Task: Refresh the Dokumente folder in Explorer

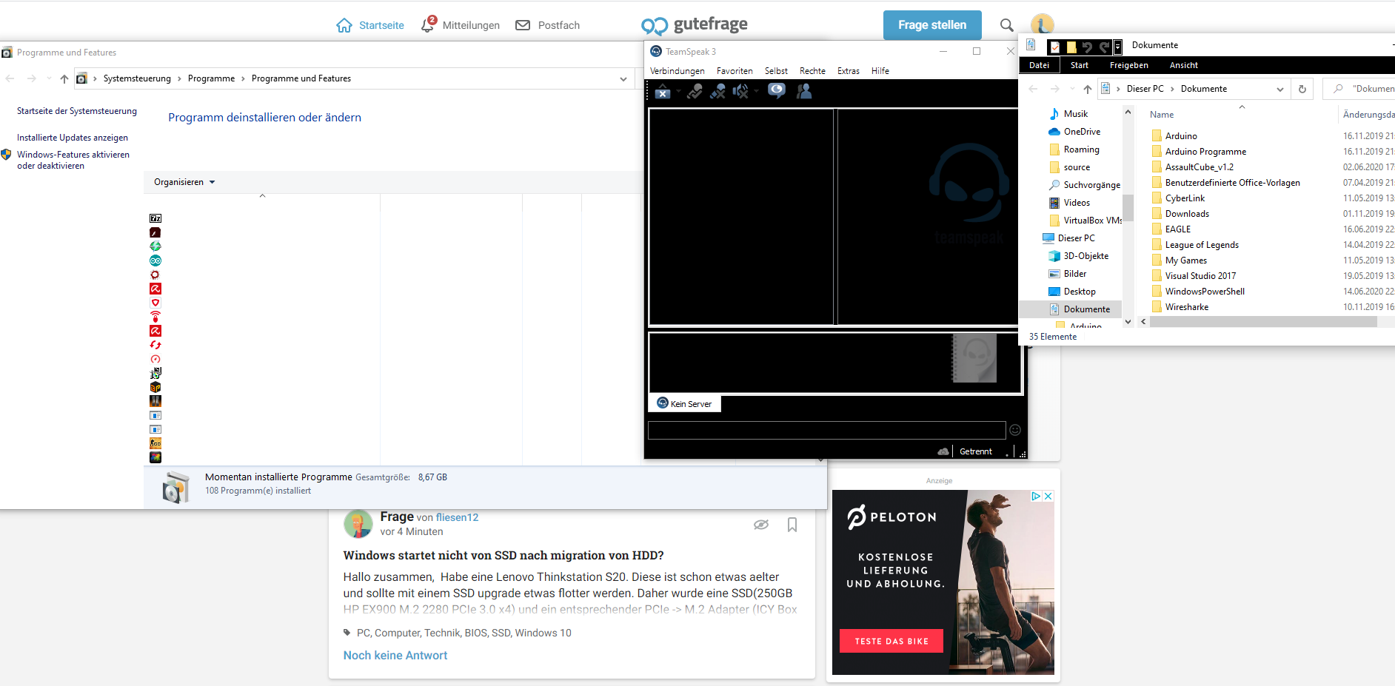Action: 1302,89
